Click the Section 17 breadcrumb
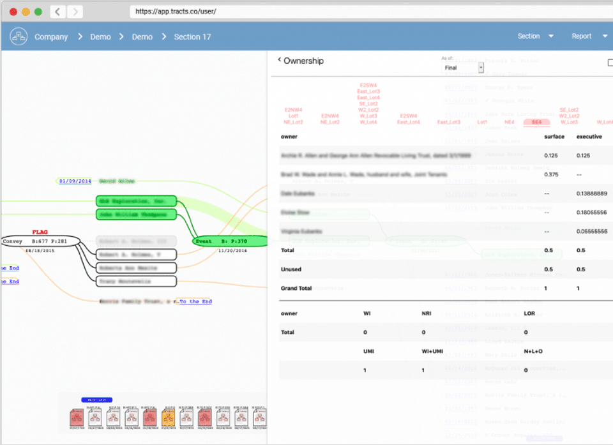The height and width of the screenshot is (445, 613). pyautogui.click(x=192, y=37)
